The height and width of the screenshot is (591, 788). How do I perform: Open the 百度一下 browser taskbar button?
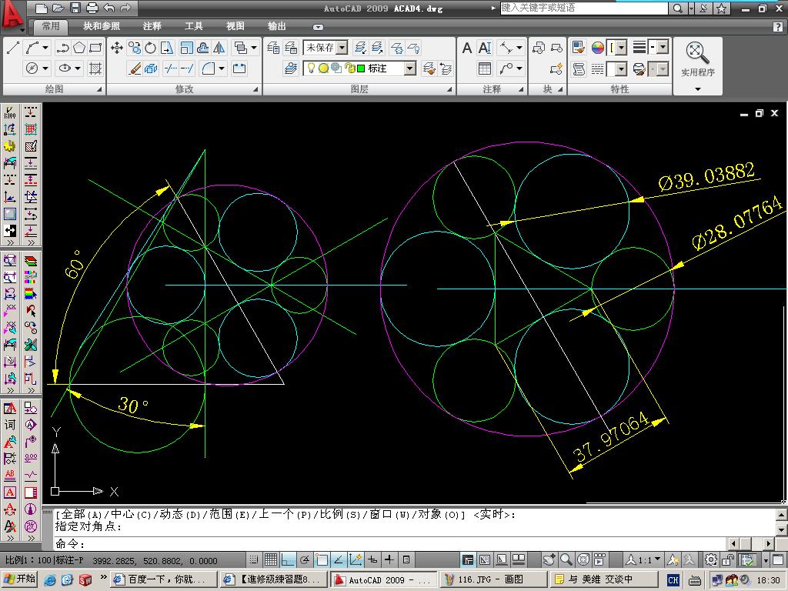(163, 579)
